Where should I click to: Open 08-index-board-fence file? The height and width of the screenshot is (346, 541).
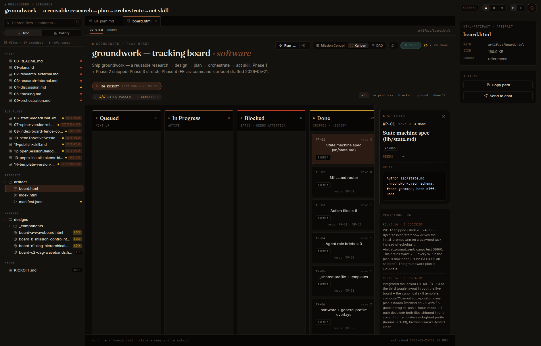pos(44,131)
